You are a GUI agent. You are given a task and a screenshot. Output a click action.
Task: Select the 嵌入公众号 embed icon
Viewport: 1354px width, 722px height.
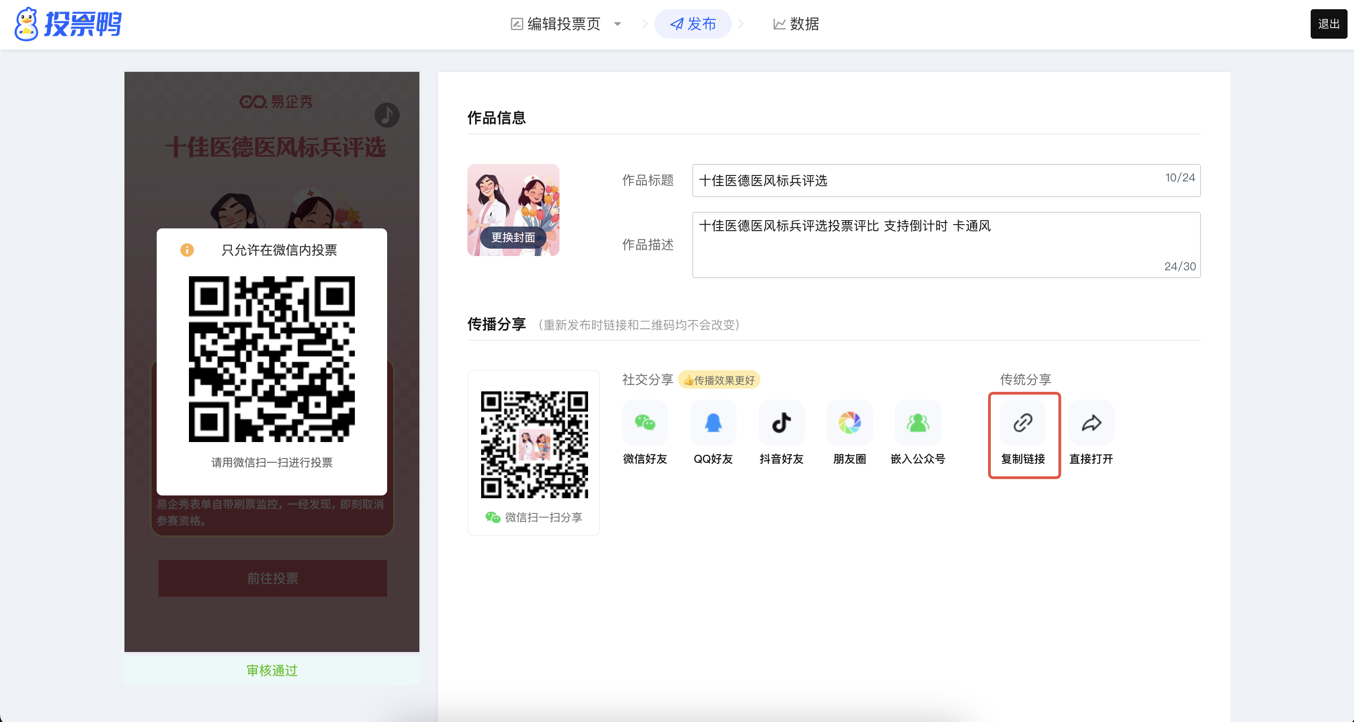[918, 423]
